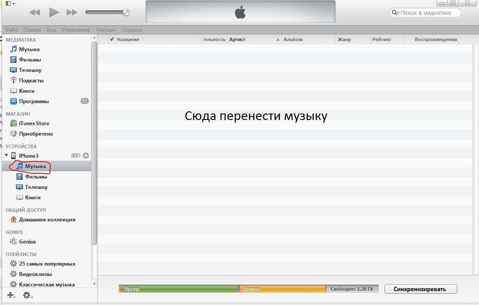Click the next track button
This screenshot has height=305, width=479.
point(72,13)
